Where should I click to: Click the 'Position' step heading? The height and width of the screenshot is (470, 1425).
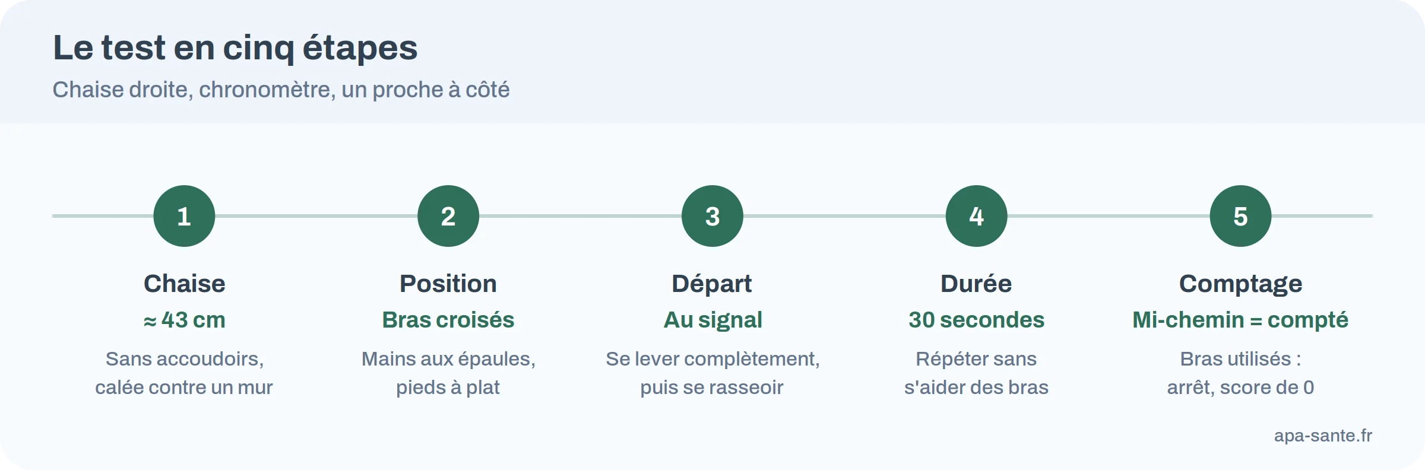[x=448, y=284]
